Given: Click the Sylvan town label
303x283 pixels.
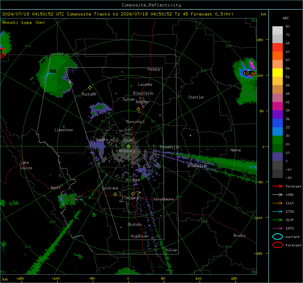Looking at the screenshot, I should [129, 99].
